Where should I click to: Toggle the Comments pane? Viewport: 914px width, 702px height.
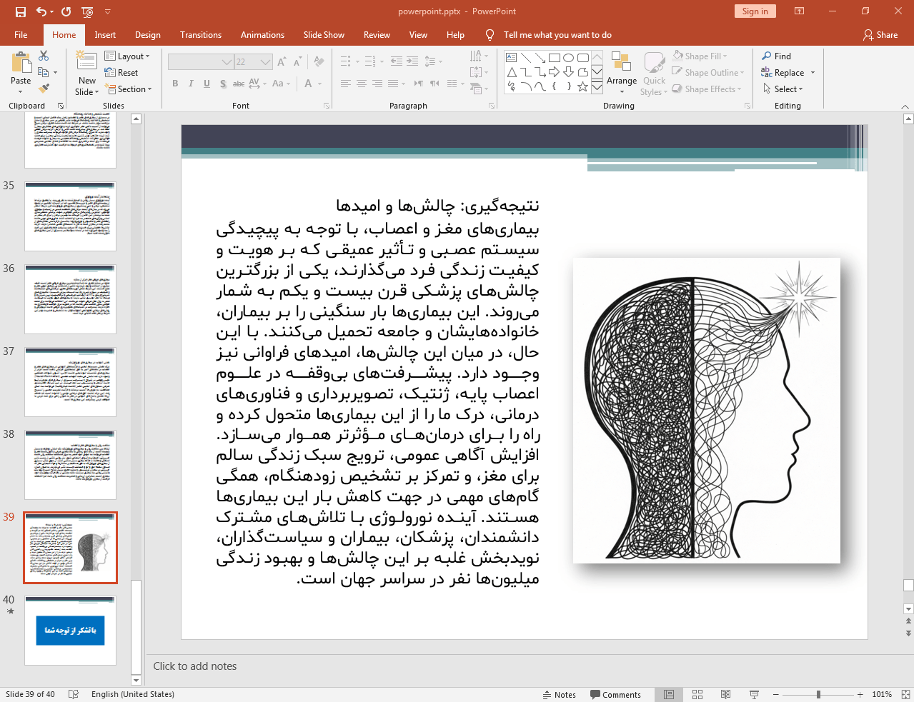tap(615, 695)
